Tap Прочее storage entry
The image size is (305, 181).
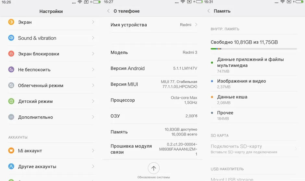pos(254,115)
